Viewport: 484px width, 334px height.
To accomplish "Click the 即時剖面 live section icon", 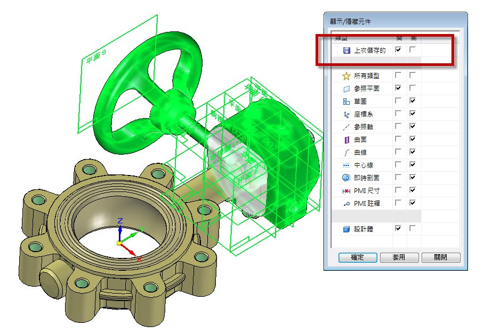I will click(346, 178).
